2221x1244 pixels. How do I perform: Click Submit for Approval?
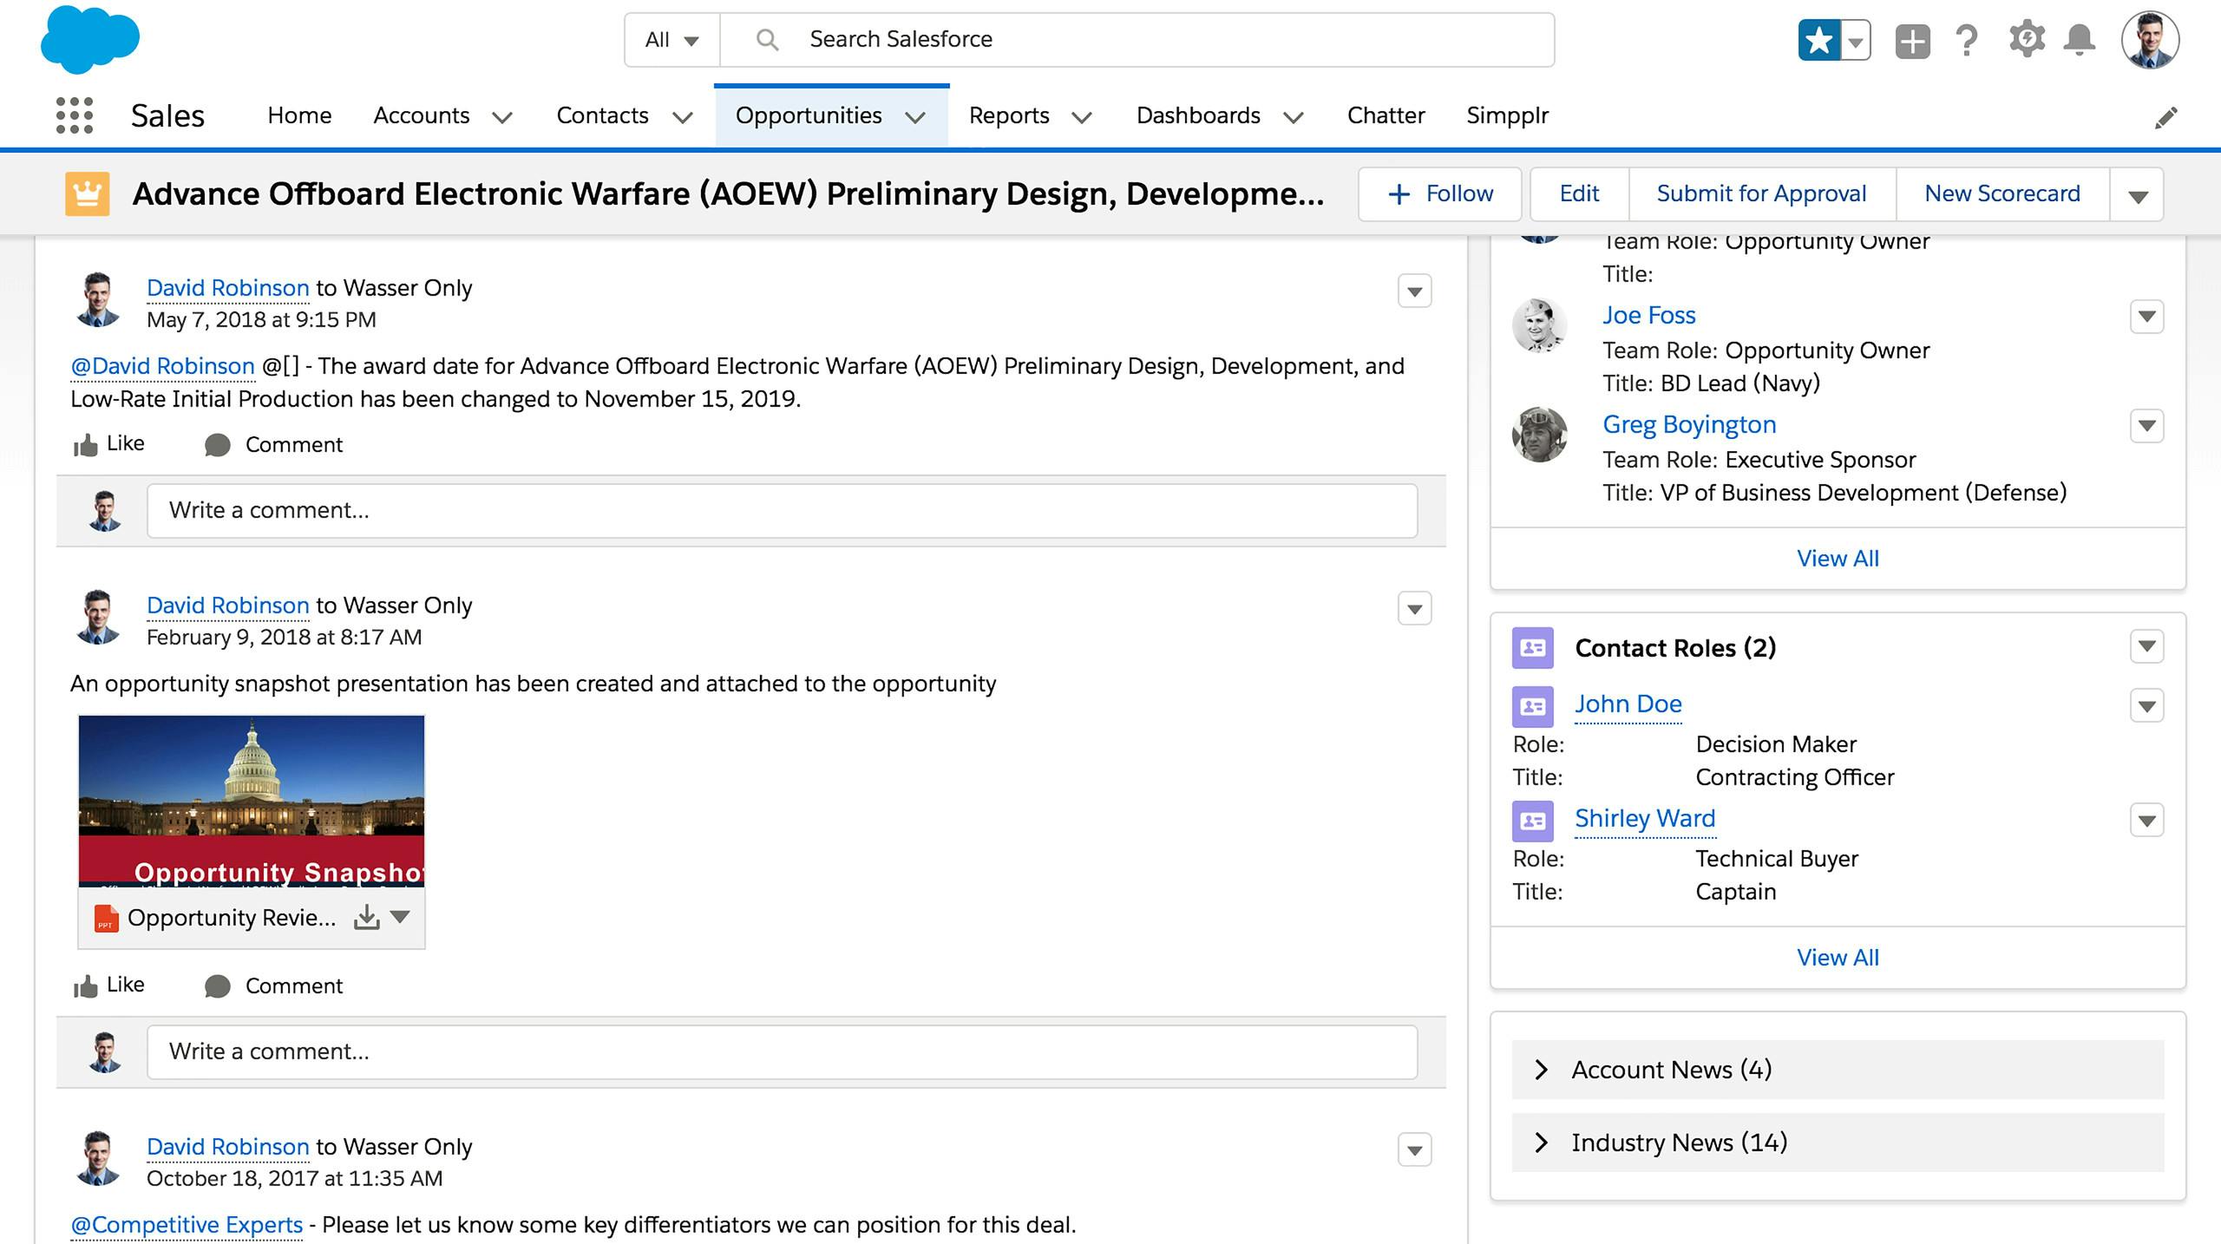click(1761, 194)
